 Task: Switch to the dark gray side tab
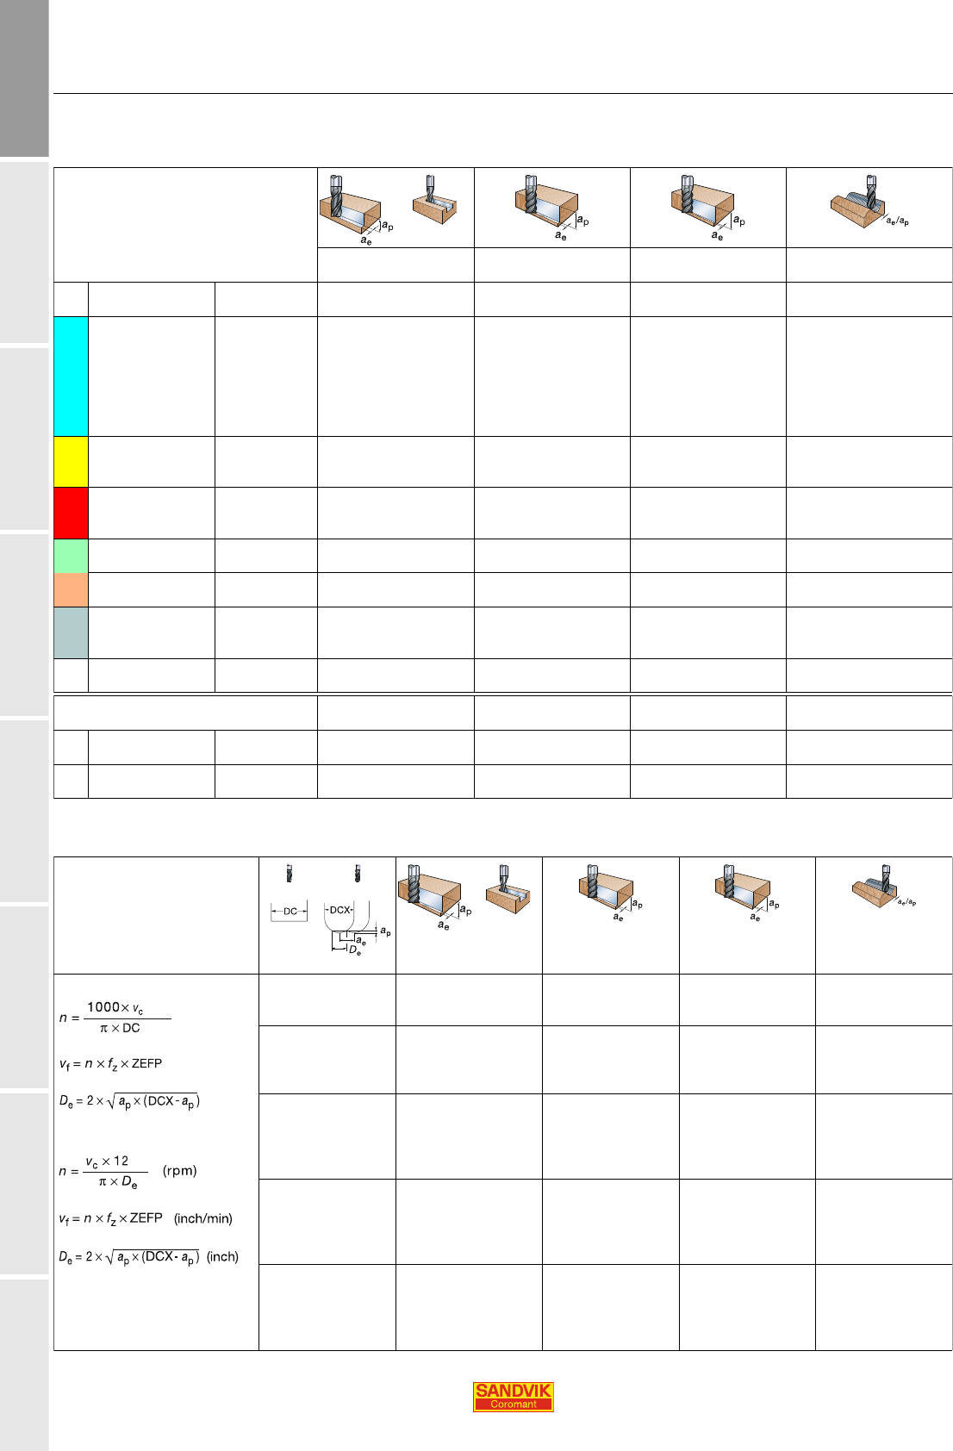click(24, 78)
